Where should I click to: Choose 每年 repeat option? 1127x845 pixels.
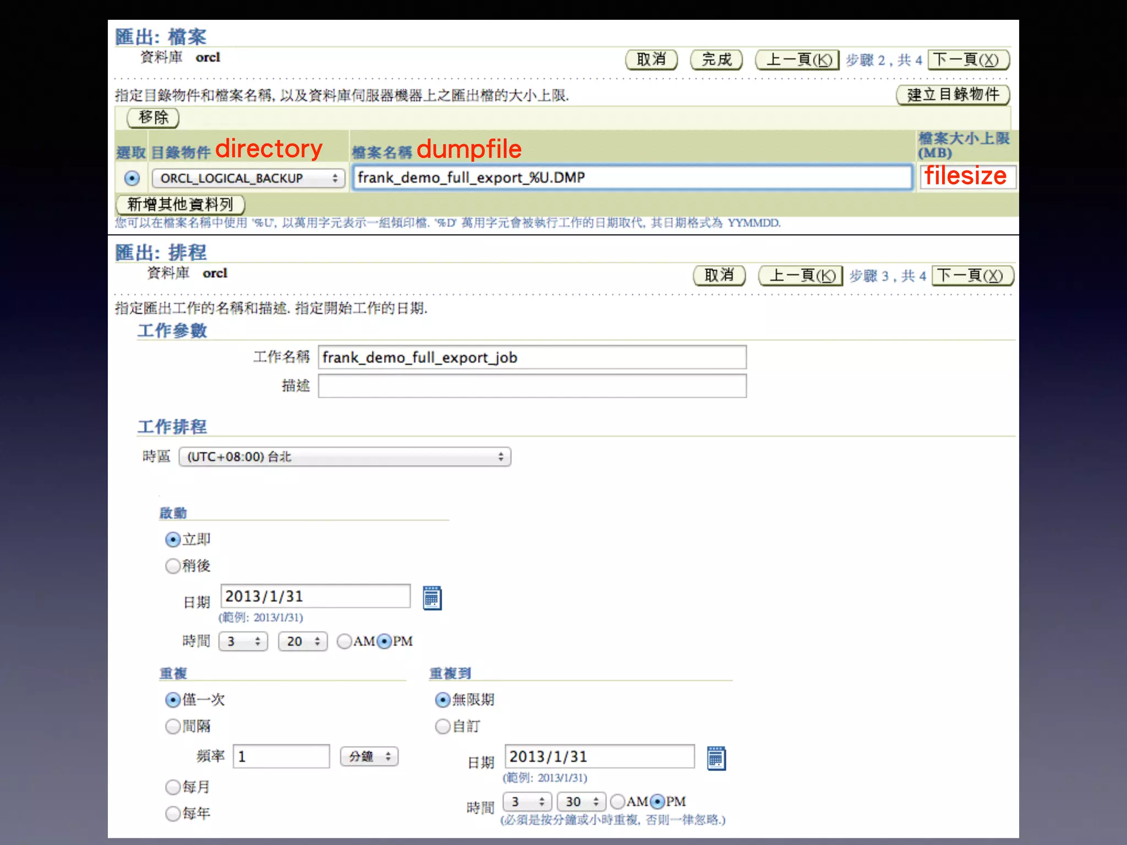tap(173, 814)
